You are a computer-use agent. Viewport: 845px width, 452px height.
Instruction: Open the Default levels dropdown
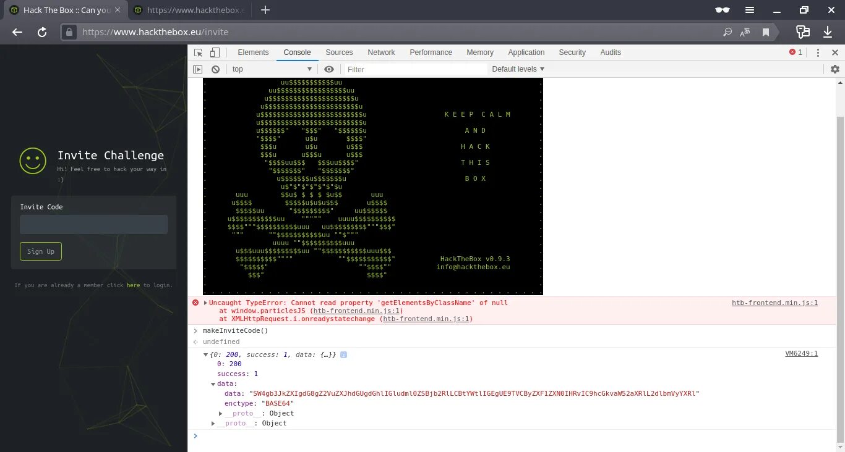[518, 69]
